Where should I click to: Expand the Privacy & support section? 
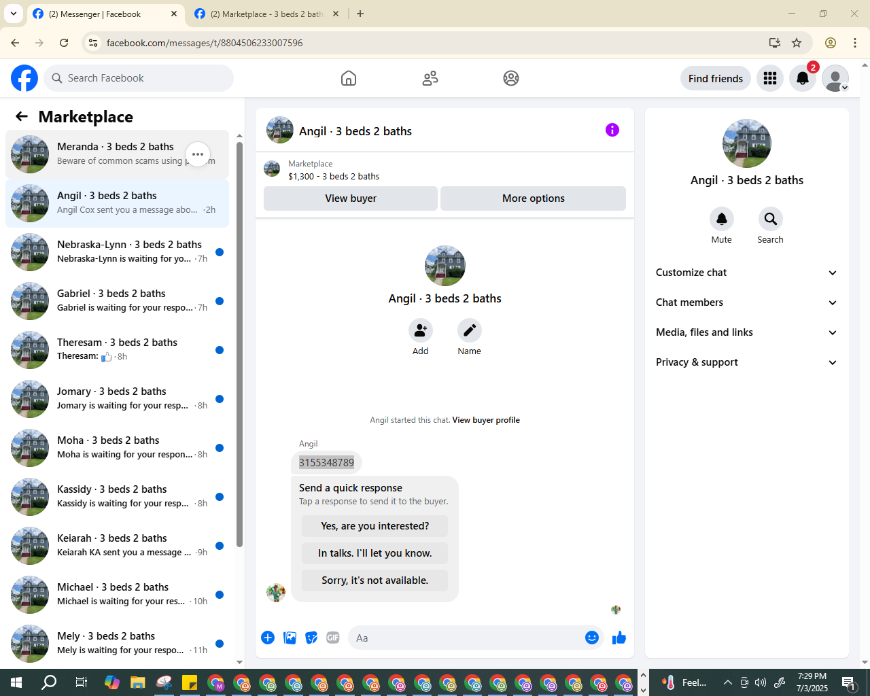tap(747, 362)
